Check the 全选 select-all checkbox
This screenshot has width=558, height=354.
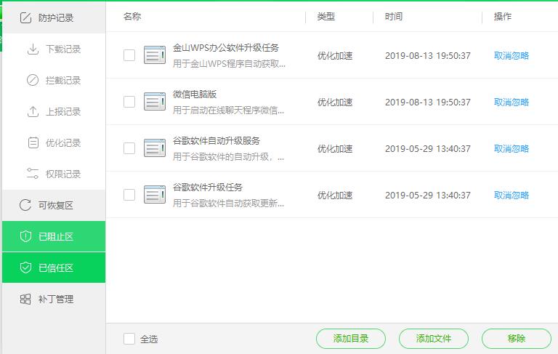(129, 339)
